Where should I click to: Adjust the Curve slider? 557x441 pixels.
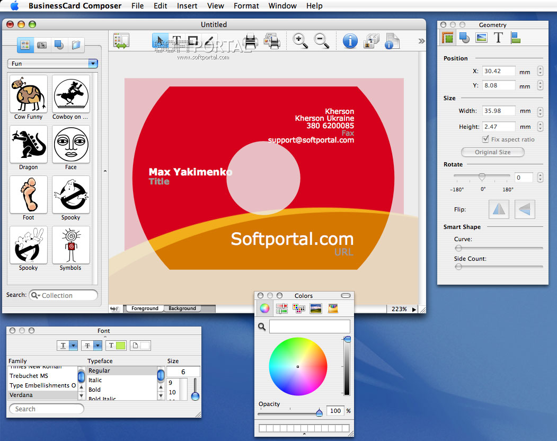pos(458,248)
